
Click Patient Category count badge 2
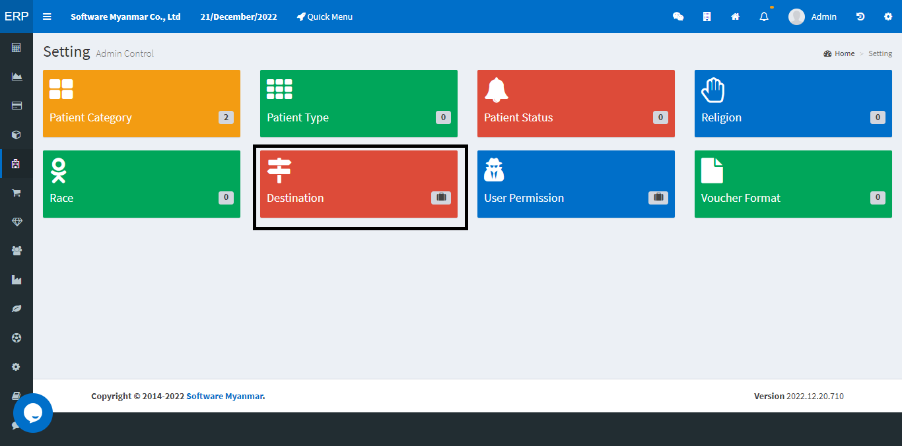pyautogui.click(x=226, y=117)
